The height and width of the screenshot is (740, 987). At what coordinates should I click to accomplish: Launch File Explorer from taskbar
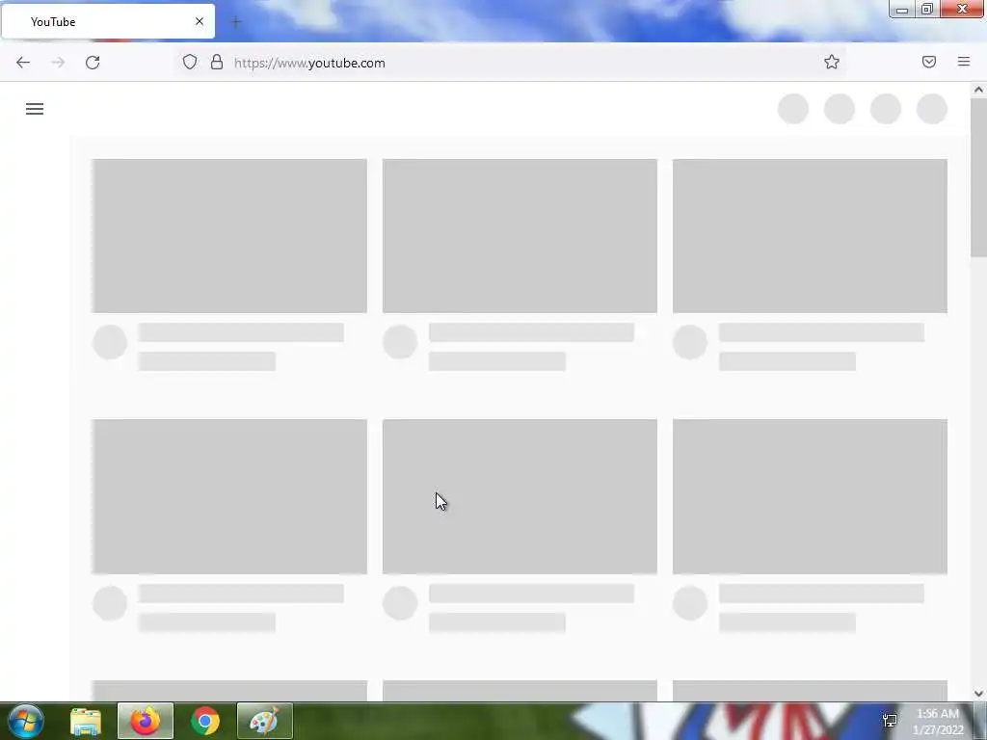(86, 721)
